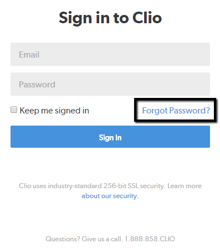Select the Password placeholder text in field
The width and height of the screenshot is (220, 249).
pos(37,85)
